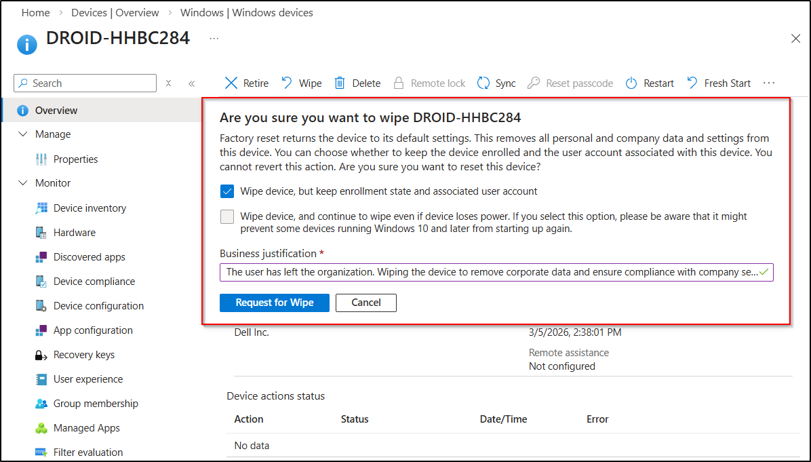Image resolution: width=811 pixels, height=462 pixels.
Task: Open Device inventory in the sidebar
Action: (89, 208)
